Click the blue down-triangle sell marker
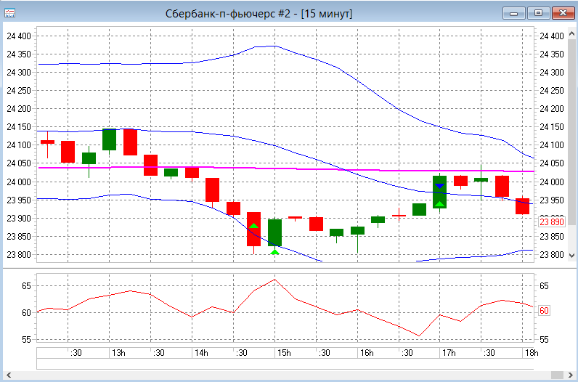 (x=440, y=186)
